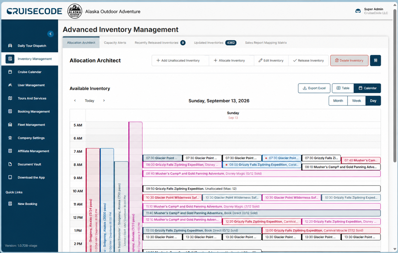Click the Release Inventory button
Viewport: 398px width, 253px height.
(x=308, y=61)
